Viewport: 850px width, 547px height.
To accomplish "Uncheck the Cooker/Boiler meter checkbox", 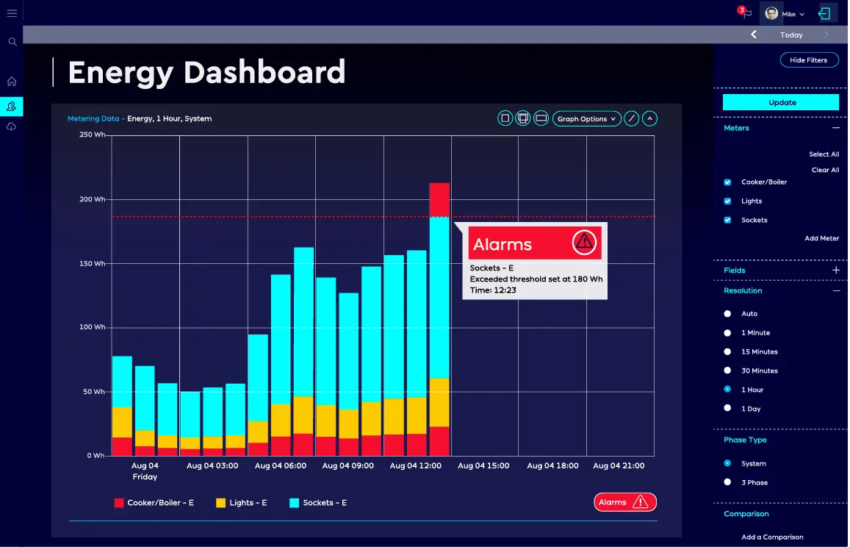I will tap(727, 182).
